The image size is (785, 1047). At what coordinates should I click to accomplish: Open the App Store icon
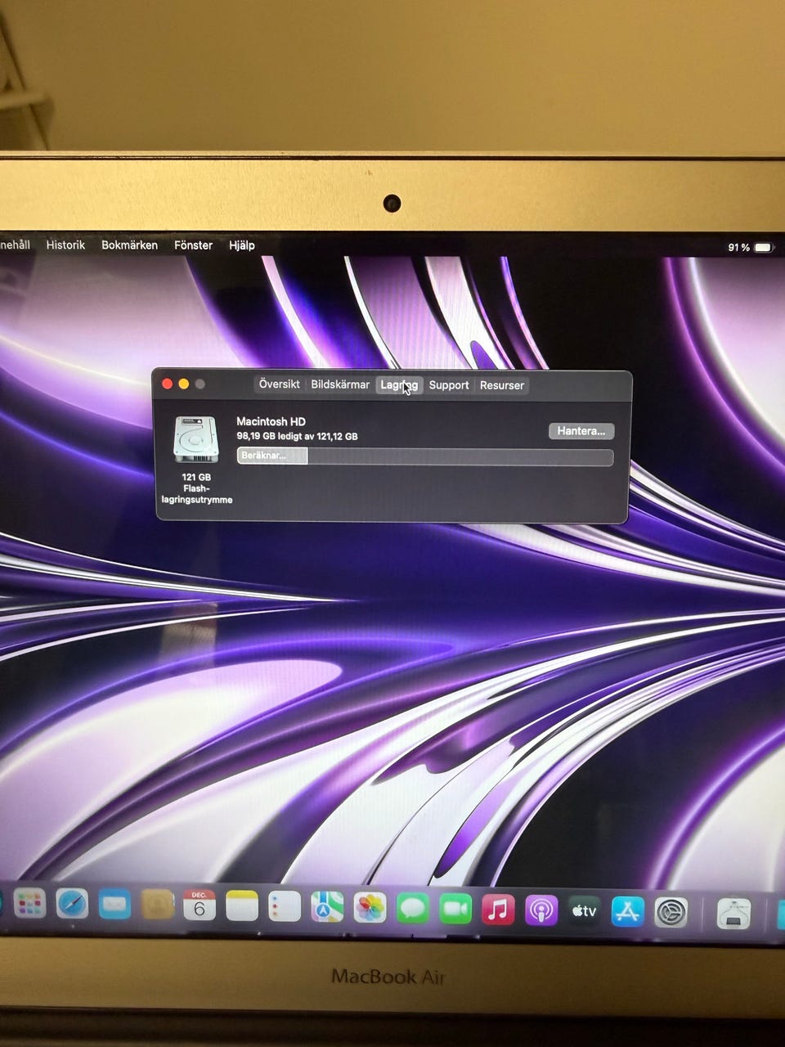[x=627, y=911]
